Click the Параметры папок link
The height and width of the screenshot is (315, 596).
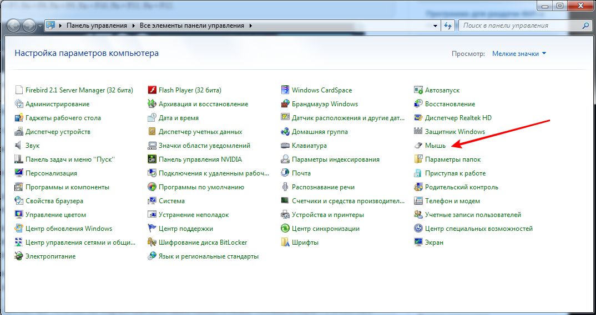(453, 159)
